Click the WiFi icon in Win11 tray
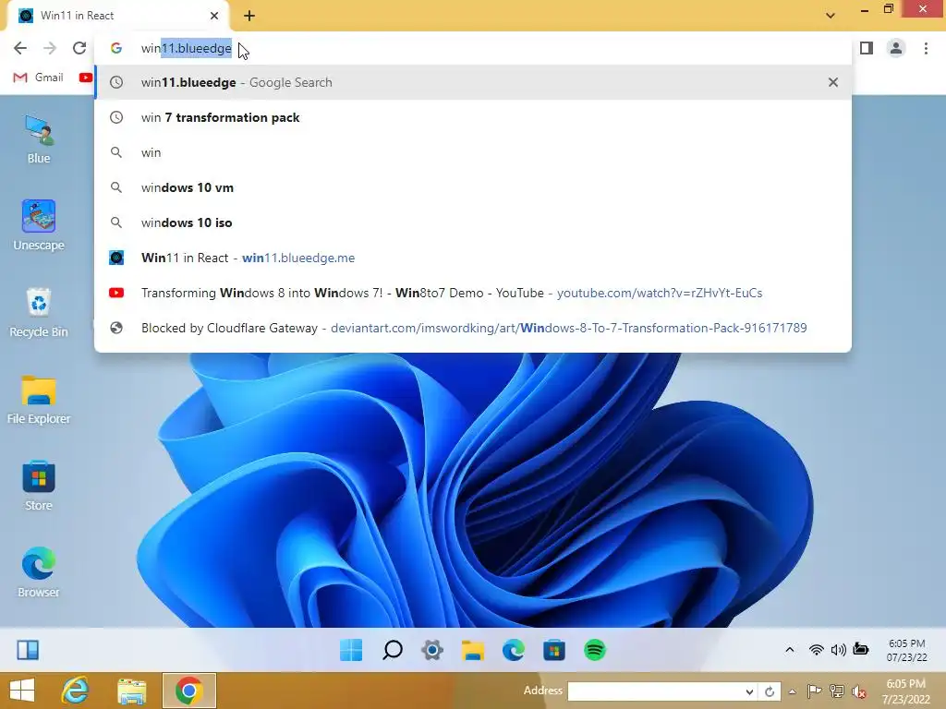946x709 pixels. [817, 649]
